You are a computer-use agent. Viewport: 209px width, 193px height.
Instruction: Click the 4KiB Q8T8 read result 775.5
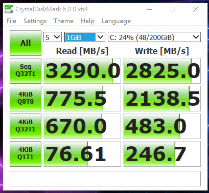(x=82, y=99)
